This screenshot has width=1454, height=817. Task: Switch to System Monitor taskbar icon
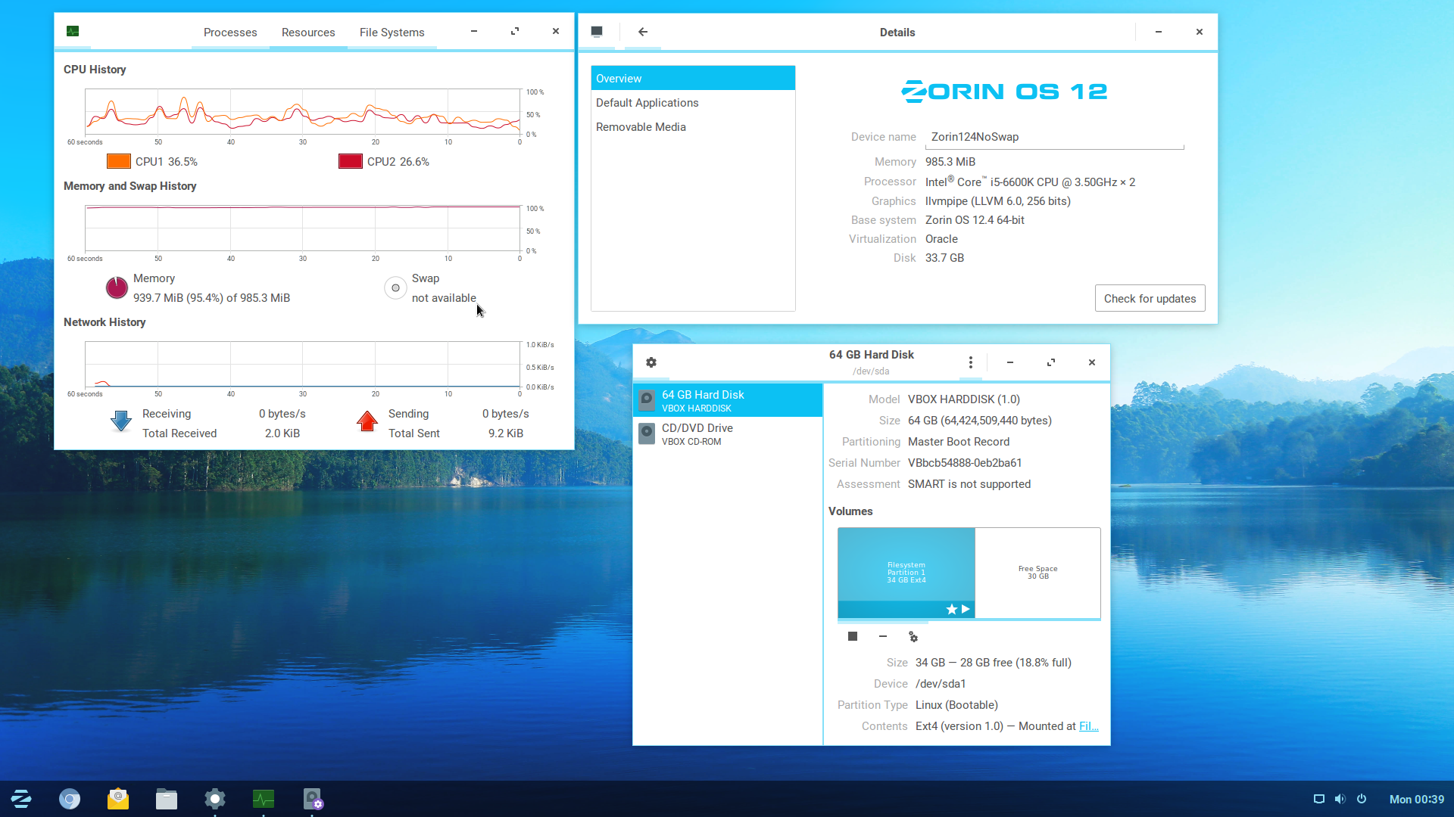tap(264, 799)
